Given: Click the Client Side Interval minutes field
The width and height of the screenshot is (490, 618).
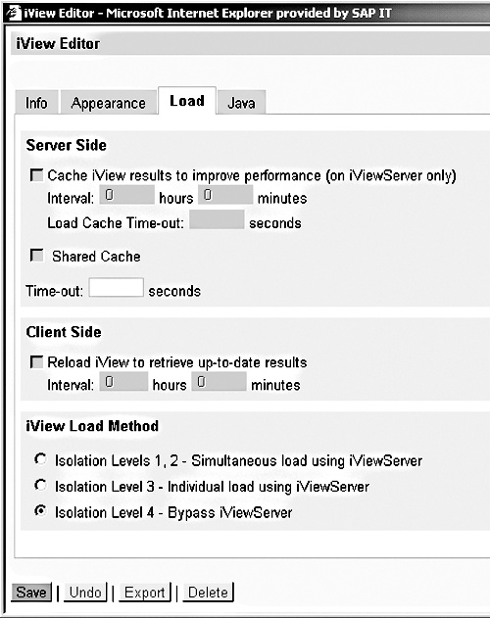Looking at the screenshot, I should click(219, 382).
